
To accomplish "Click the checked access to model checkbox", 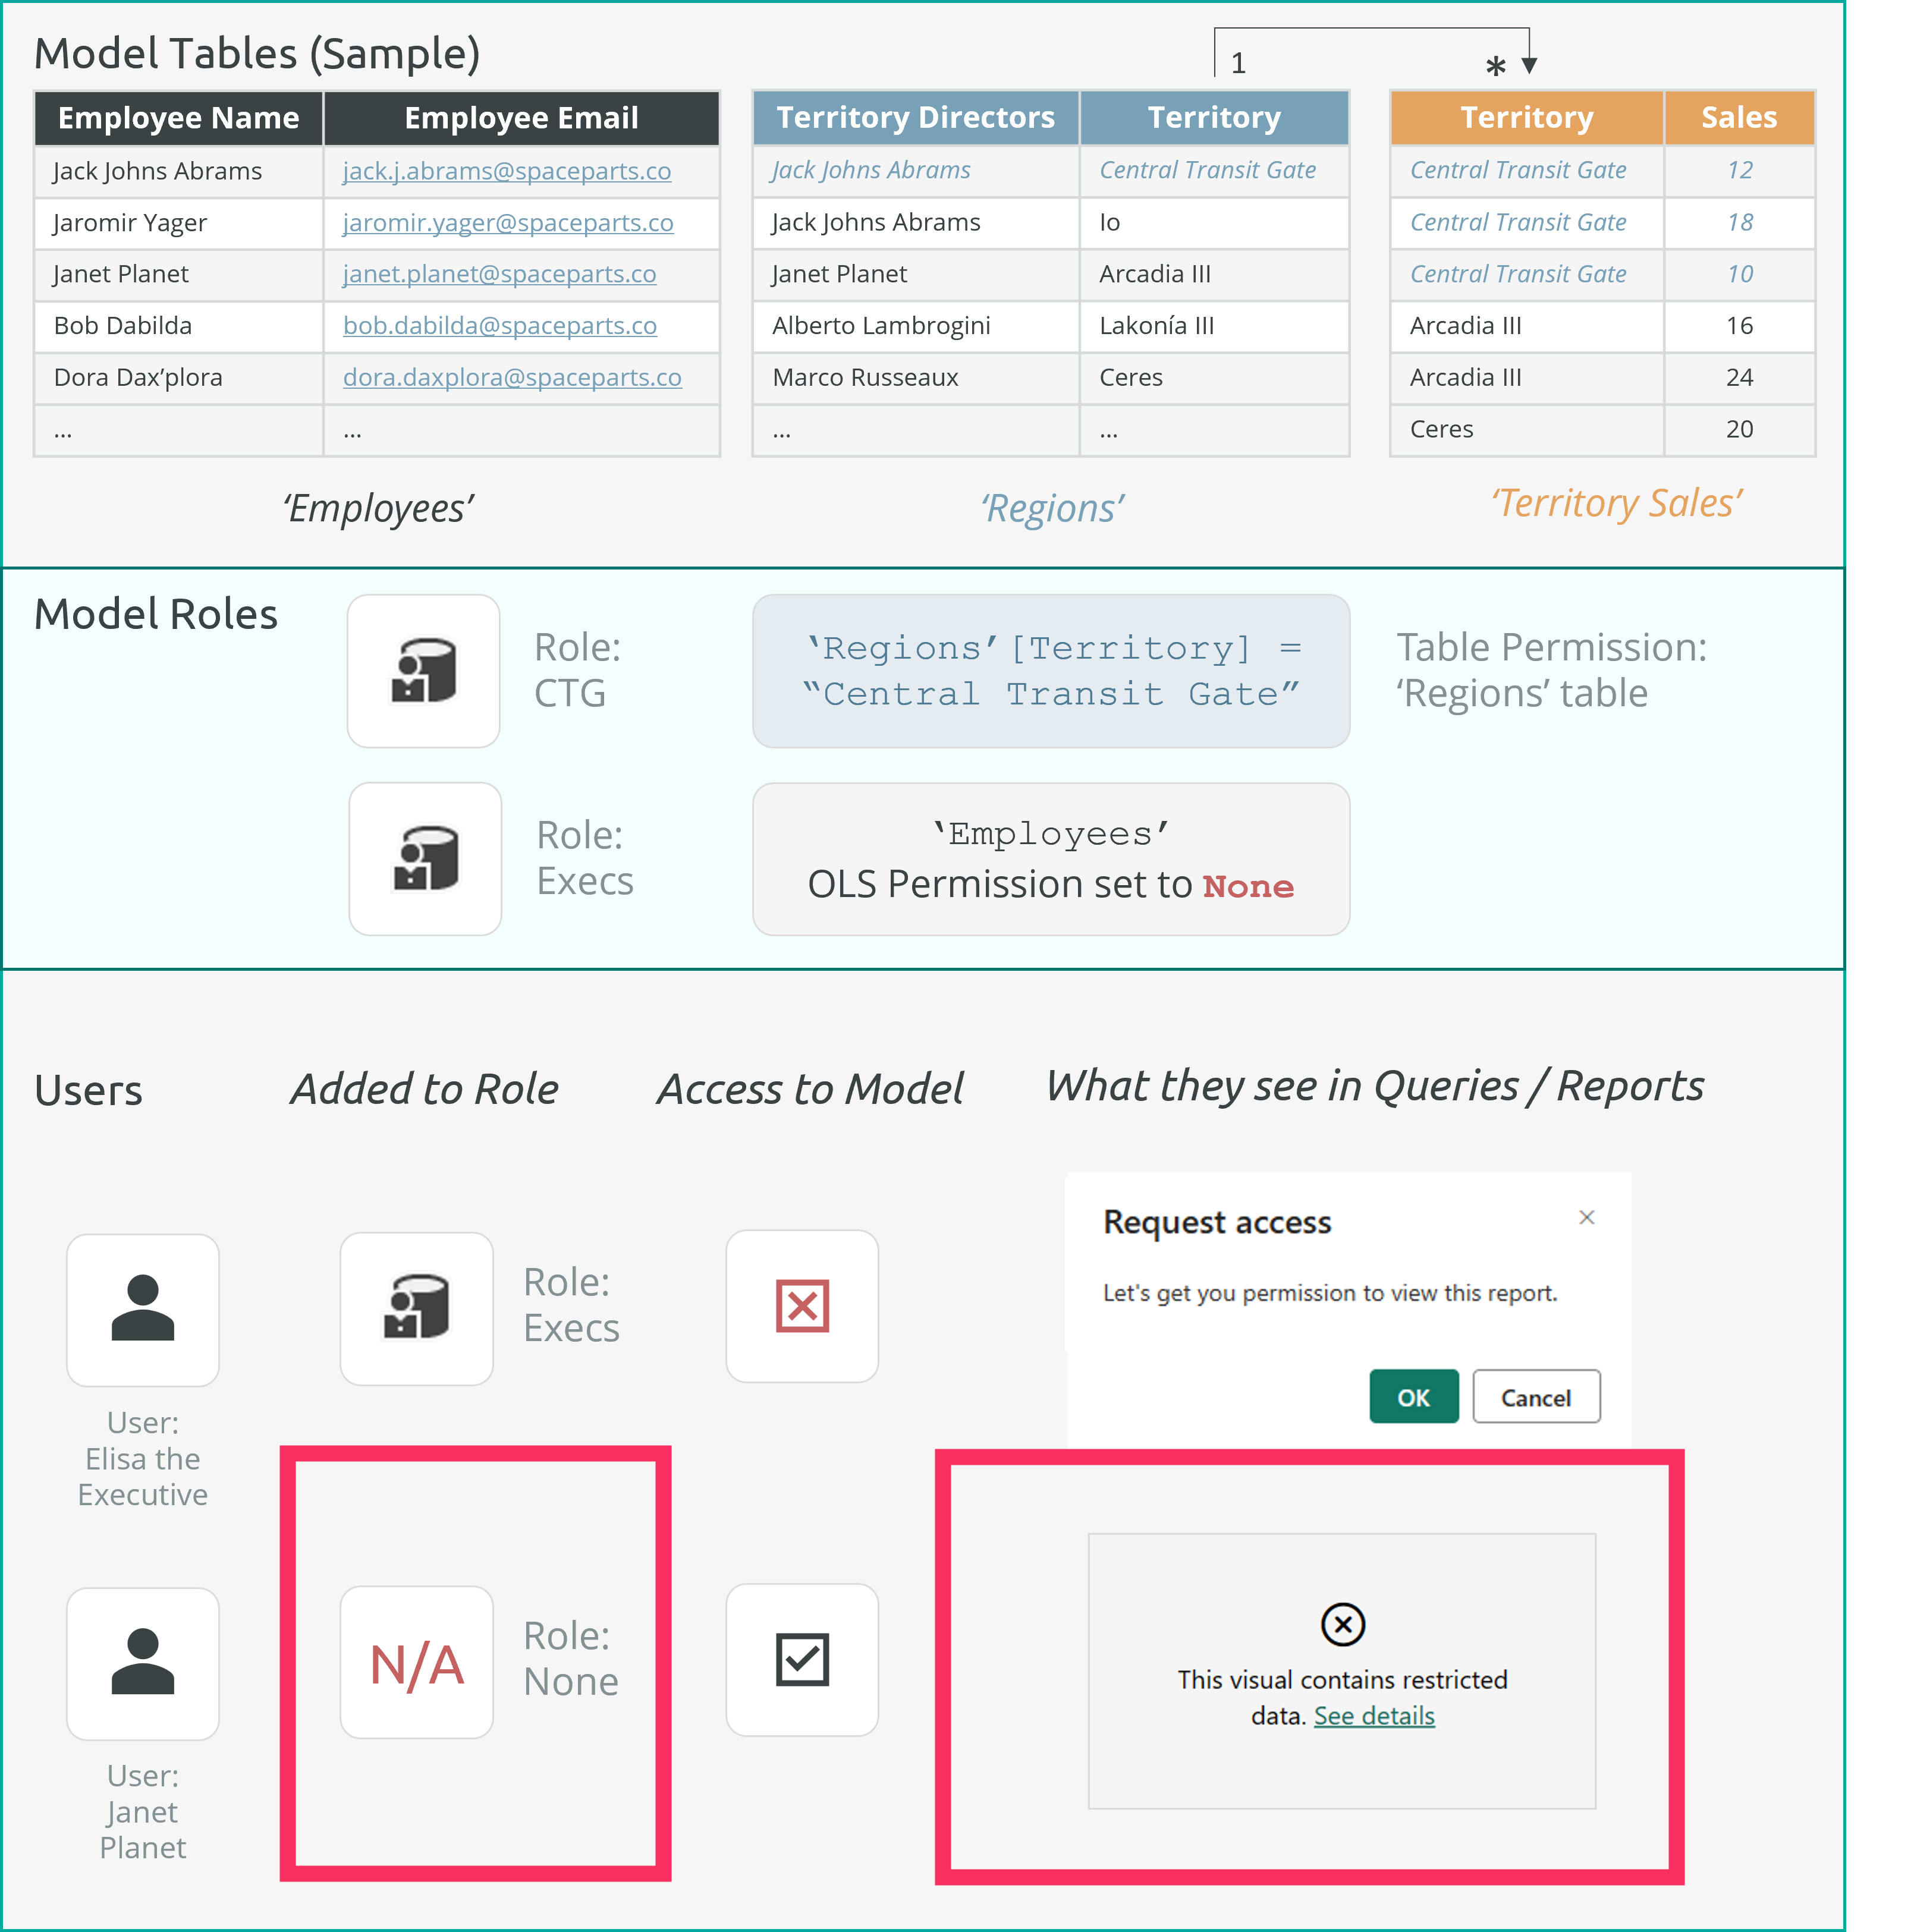I will click(x=802, y=1659).
